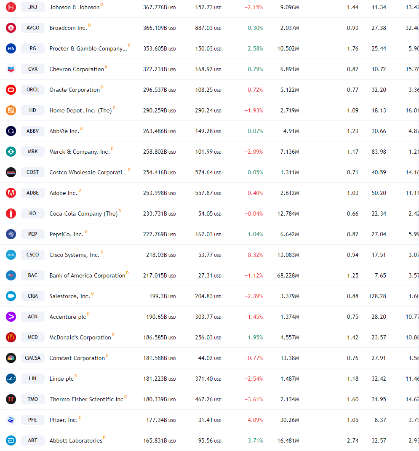Image resolution: width=419 pixels, height=451 pixels.
Task: Click the Linde logo icon
Action: pyautogui.click(x=11, y=379)
